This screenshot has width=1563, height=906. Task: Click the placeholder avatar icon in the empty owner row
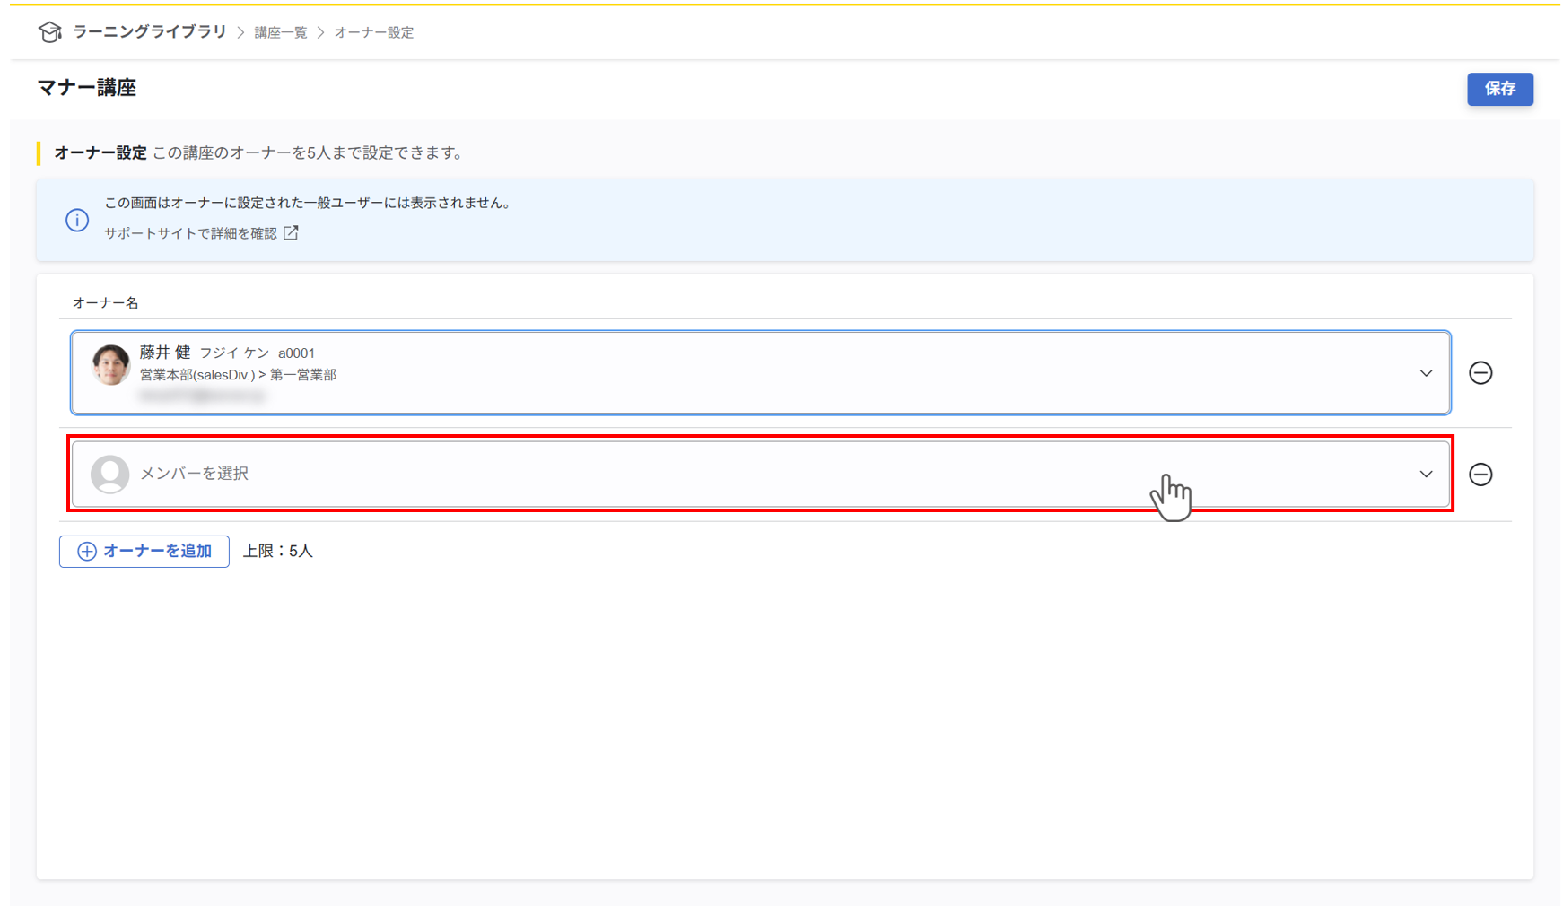tap(110, 475)
